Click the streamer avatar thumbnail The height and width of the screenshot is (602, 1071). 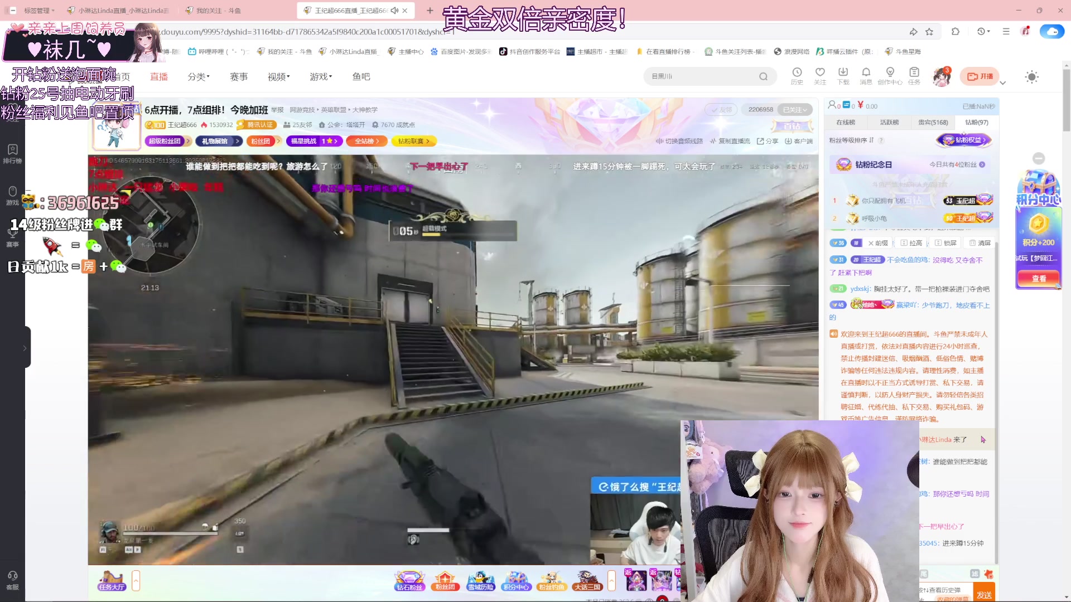pos(117,127)
